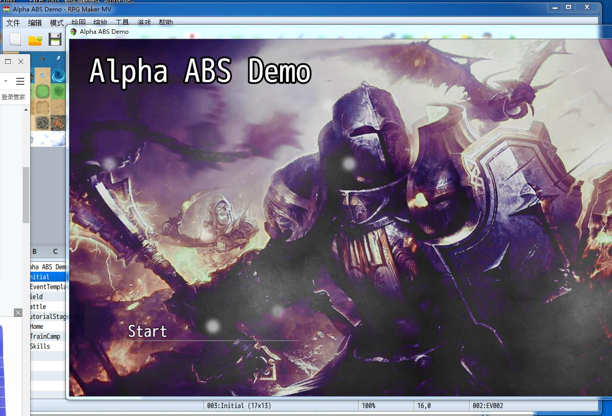Click the RPG Maker MV app icon in title bar
The width and height of the screenshot is (612, 416).
pyautogui.click(x=6, y=9)
